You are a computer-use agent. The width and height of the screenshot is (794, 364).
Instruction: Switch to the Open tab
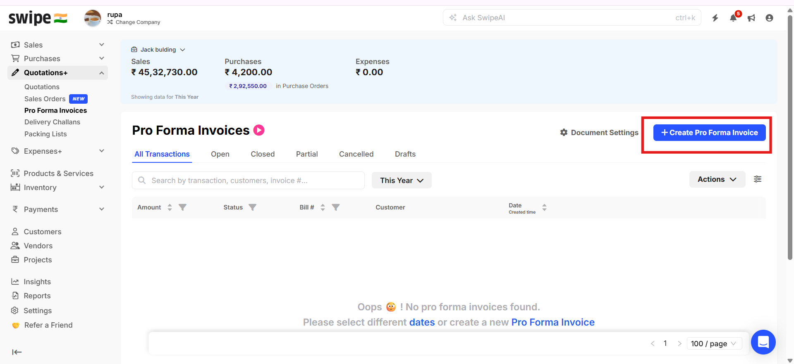220,154
